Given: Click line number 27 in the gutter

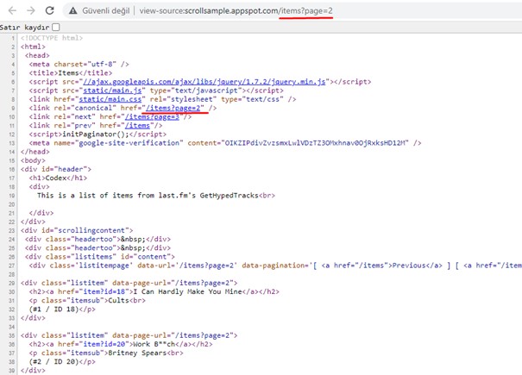Looking at the screenshot, I should [x=12, y=266].
